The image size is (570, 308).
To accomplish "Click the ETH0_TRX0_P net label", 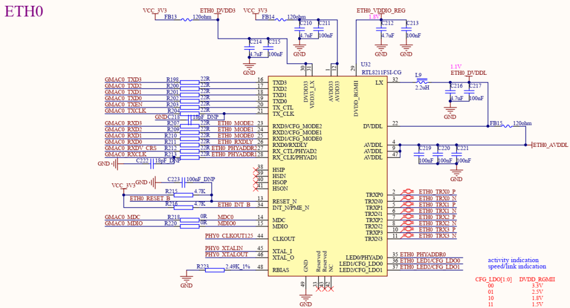I will (438, 192).
